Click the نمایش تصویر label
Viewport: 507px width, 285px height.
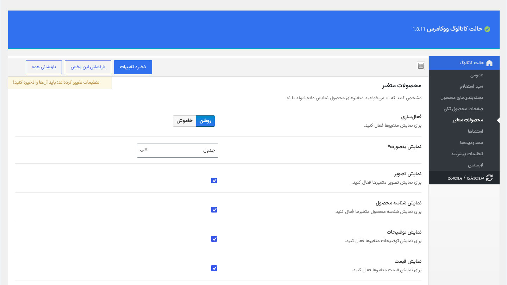[x=407, y=174]
